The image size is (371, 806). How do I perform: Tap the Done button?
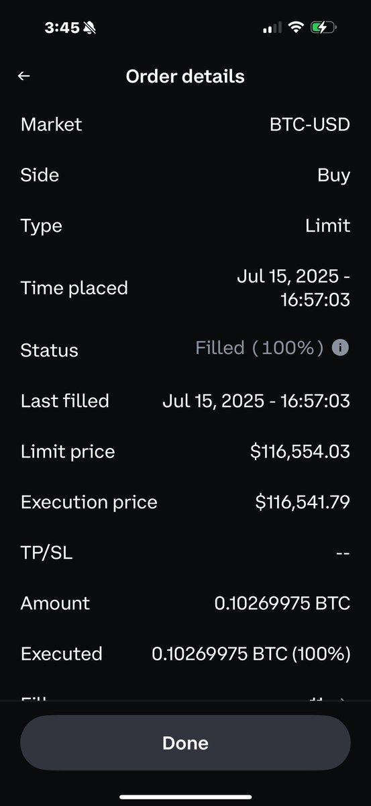click(185, 743)
